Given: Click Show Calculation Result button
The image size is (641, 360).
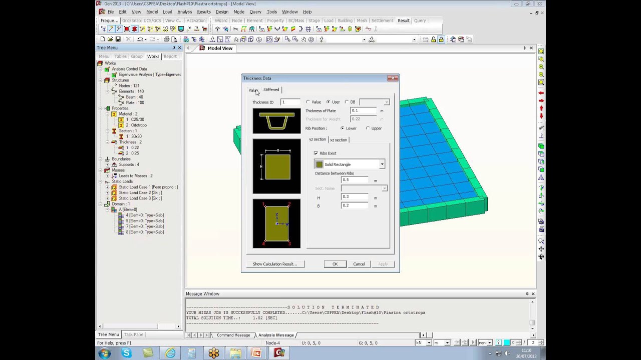Looking at the screenshot, I should click(275, 264).
